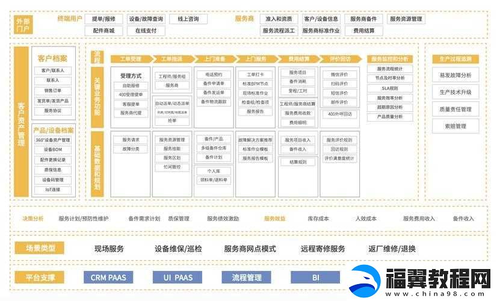Click the 里程/工时 box
497x301 pixels.
(298, 91)
